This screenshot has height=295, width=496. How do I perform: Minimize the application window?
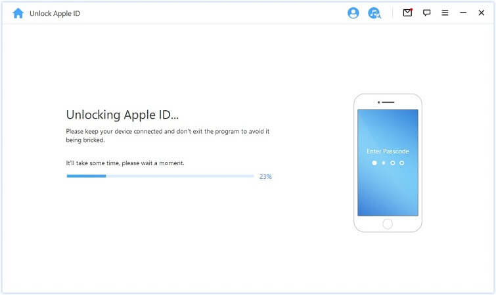pyautogui.click(x=463, y=12)
